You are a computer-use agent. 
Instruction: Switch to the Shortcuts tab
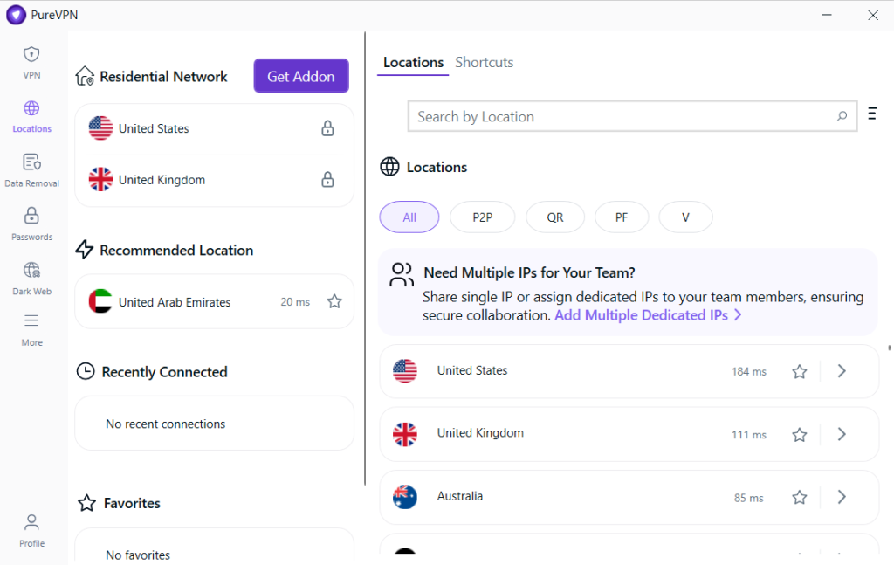484,62
